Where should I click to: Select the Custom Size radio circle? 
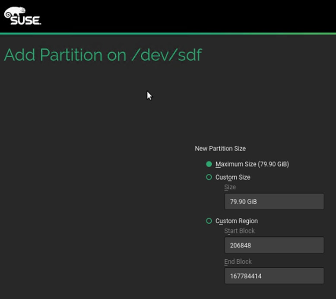coord(209,177)
